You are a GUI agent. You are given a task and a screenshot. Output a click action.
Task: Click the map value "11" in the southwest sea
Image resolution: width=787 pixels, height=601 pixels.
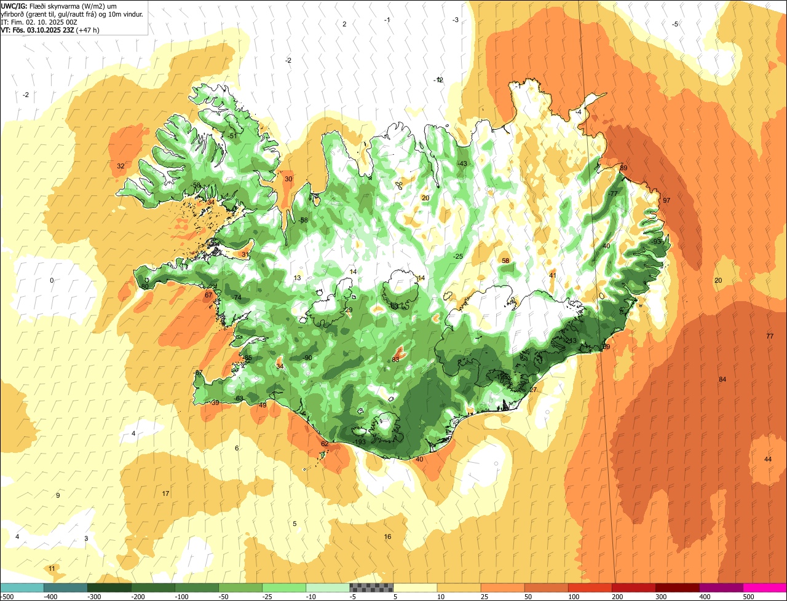click(x=52, y=568)
